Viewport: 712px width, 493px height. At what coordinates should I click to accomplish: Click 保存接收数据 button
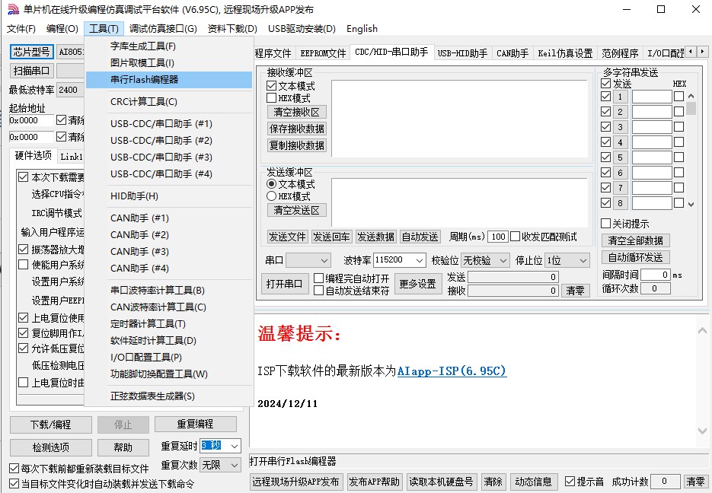[x=296, y=129]
